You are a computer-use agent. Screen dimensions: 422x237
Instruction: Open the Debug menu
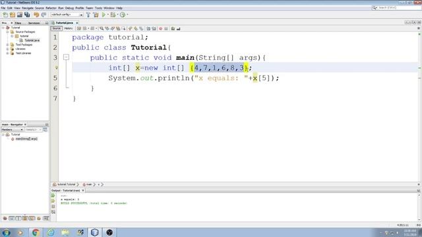69,8
